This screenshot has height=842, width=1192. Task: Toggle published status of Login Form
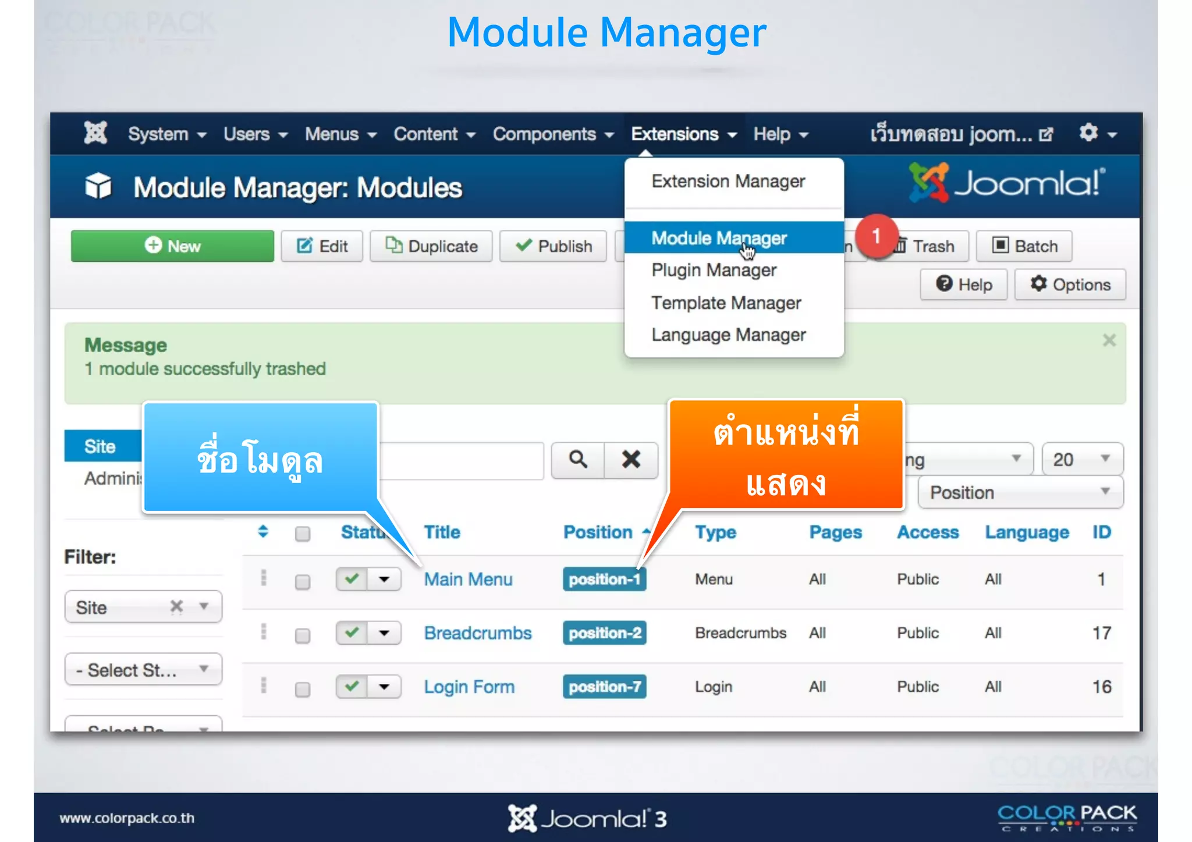pyautogui.click(x=352, y=687)
